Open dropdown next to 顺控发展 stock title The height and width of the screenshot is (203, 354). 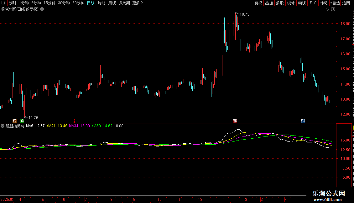tap(42, 9)
